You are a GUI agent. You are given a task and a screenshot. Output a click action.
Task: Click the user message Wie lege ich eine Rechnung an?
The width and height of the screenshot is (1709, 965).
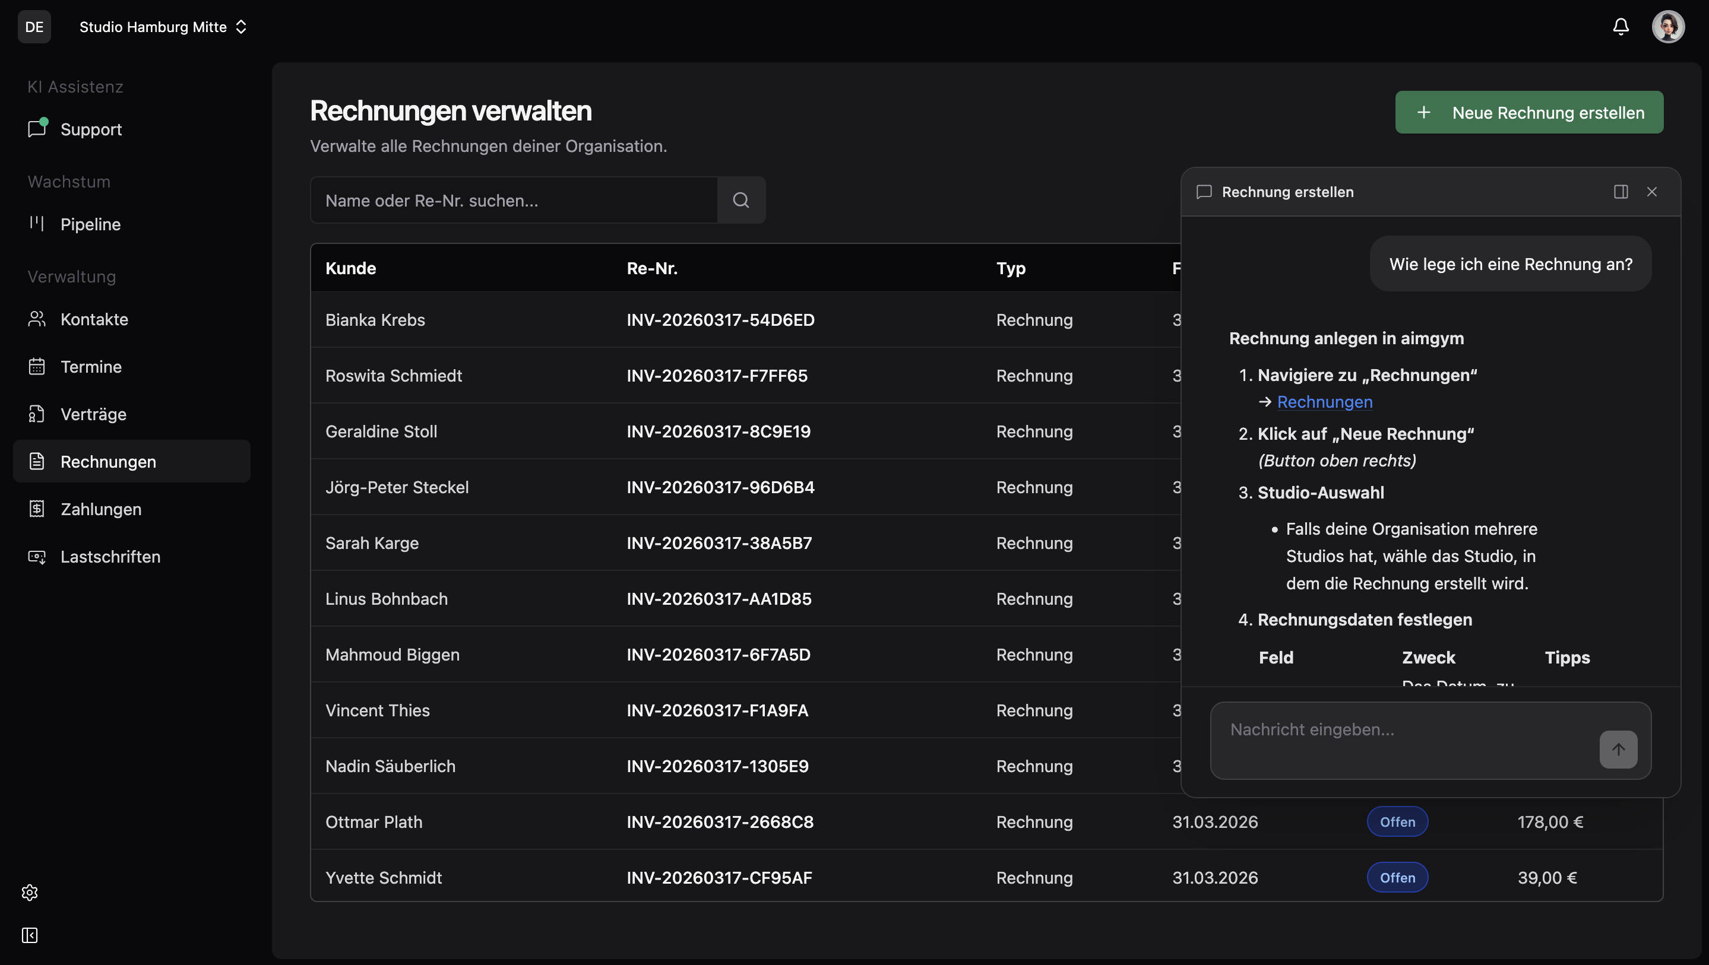(1511, 264)
